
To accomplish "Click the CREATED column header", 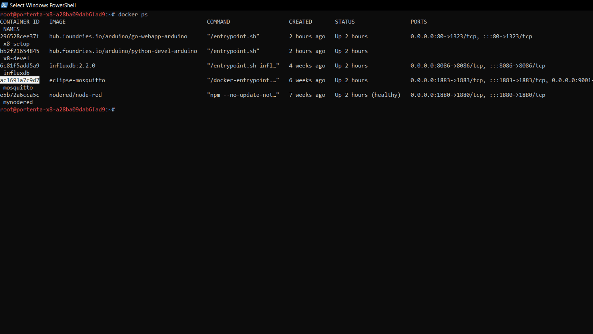I will (300, 22).
